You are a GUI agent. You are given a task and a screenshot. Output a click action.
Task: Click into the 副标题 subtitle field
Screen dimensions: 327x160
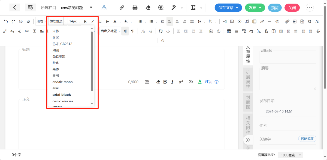point(288,57)
